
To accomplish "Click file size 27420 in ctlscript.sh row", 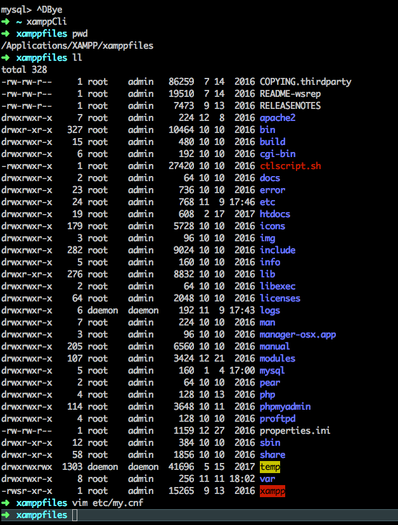I will 181,166.
